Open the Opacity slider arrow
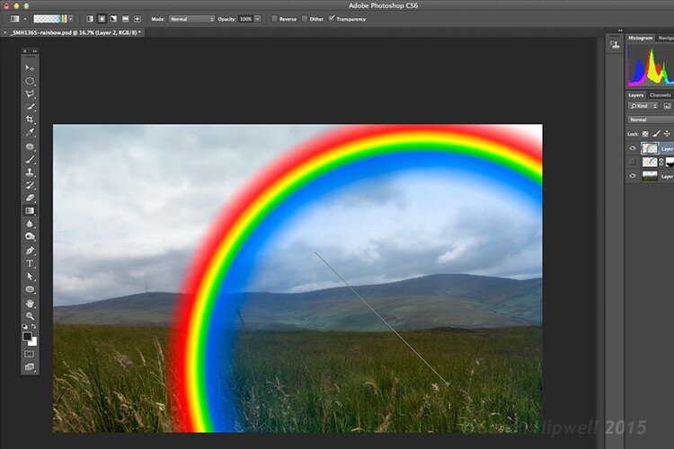This screenshot has height=449, width=674. 258,19
